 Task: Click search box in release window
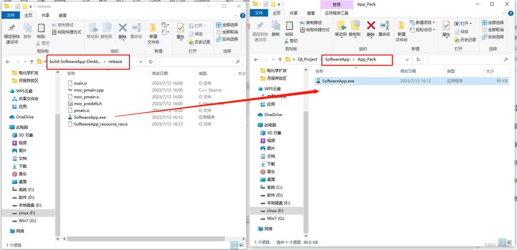pyautogui.click(x=201, y=62)
